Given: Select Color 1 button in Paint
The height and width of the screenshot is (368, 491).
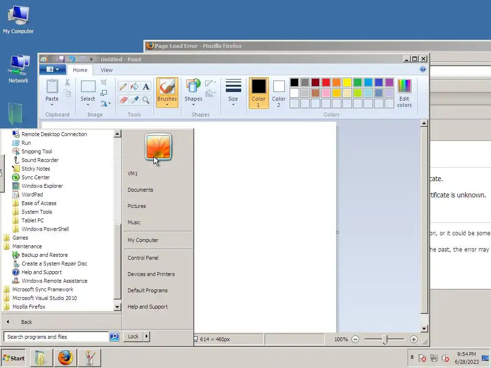Looking at the screenshot, I should pyautogui.click(x=258, y=93).
